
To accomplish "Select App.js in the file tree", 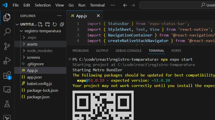I will click(x=40, y=70).
